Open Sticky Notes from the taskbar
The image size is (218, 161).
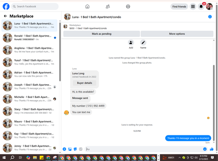coord(41,158)
